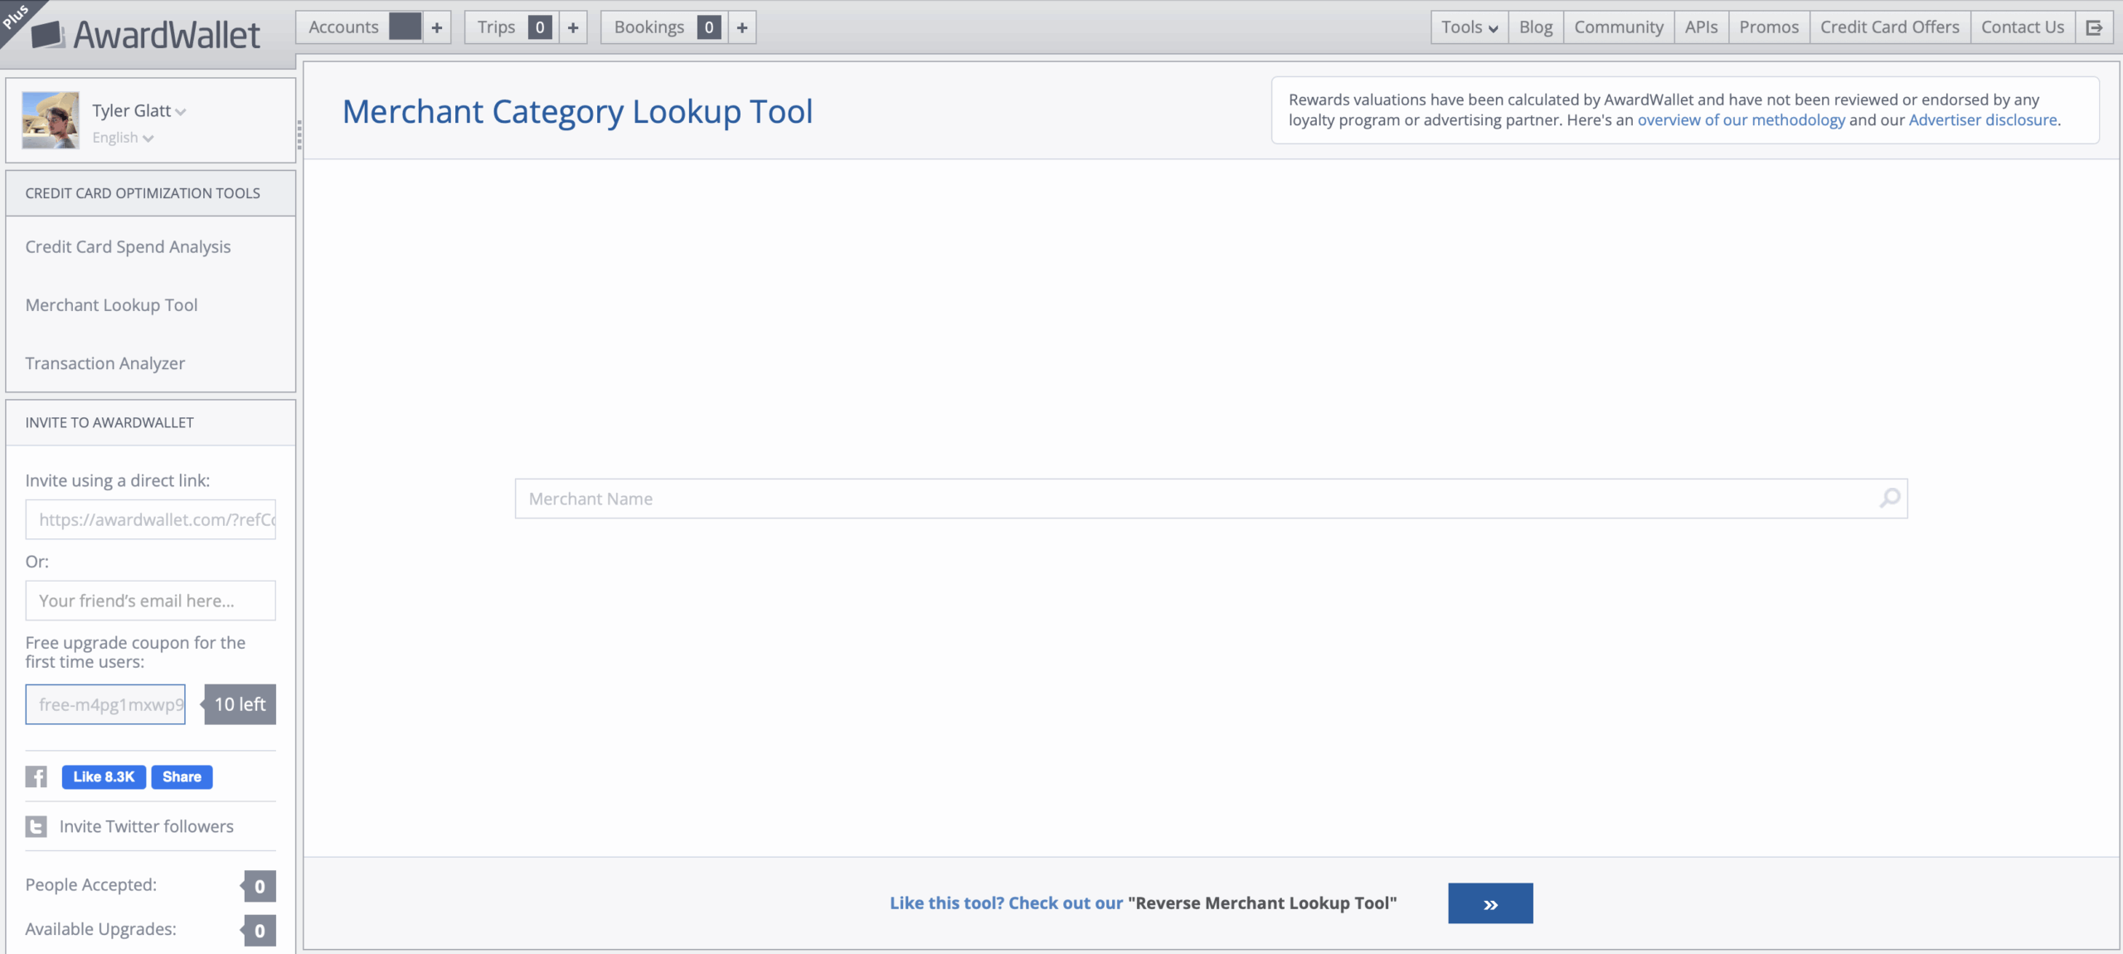This screenshot has width=2123, height=954.
Task: Click People Accepted count badge
Action: [x=260, y=886]
